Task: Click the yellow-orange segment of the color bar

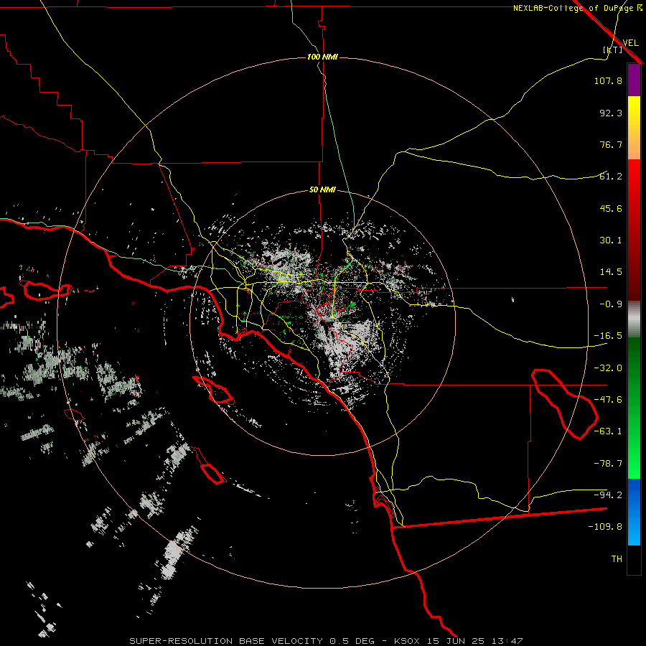Action: [x=634, y=128]
